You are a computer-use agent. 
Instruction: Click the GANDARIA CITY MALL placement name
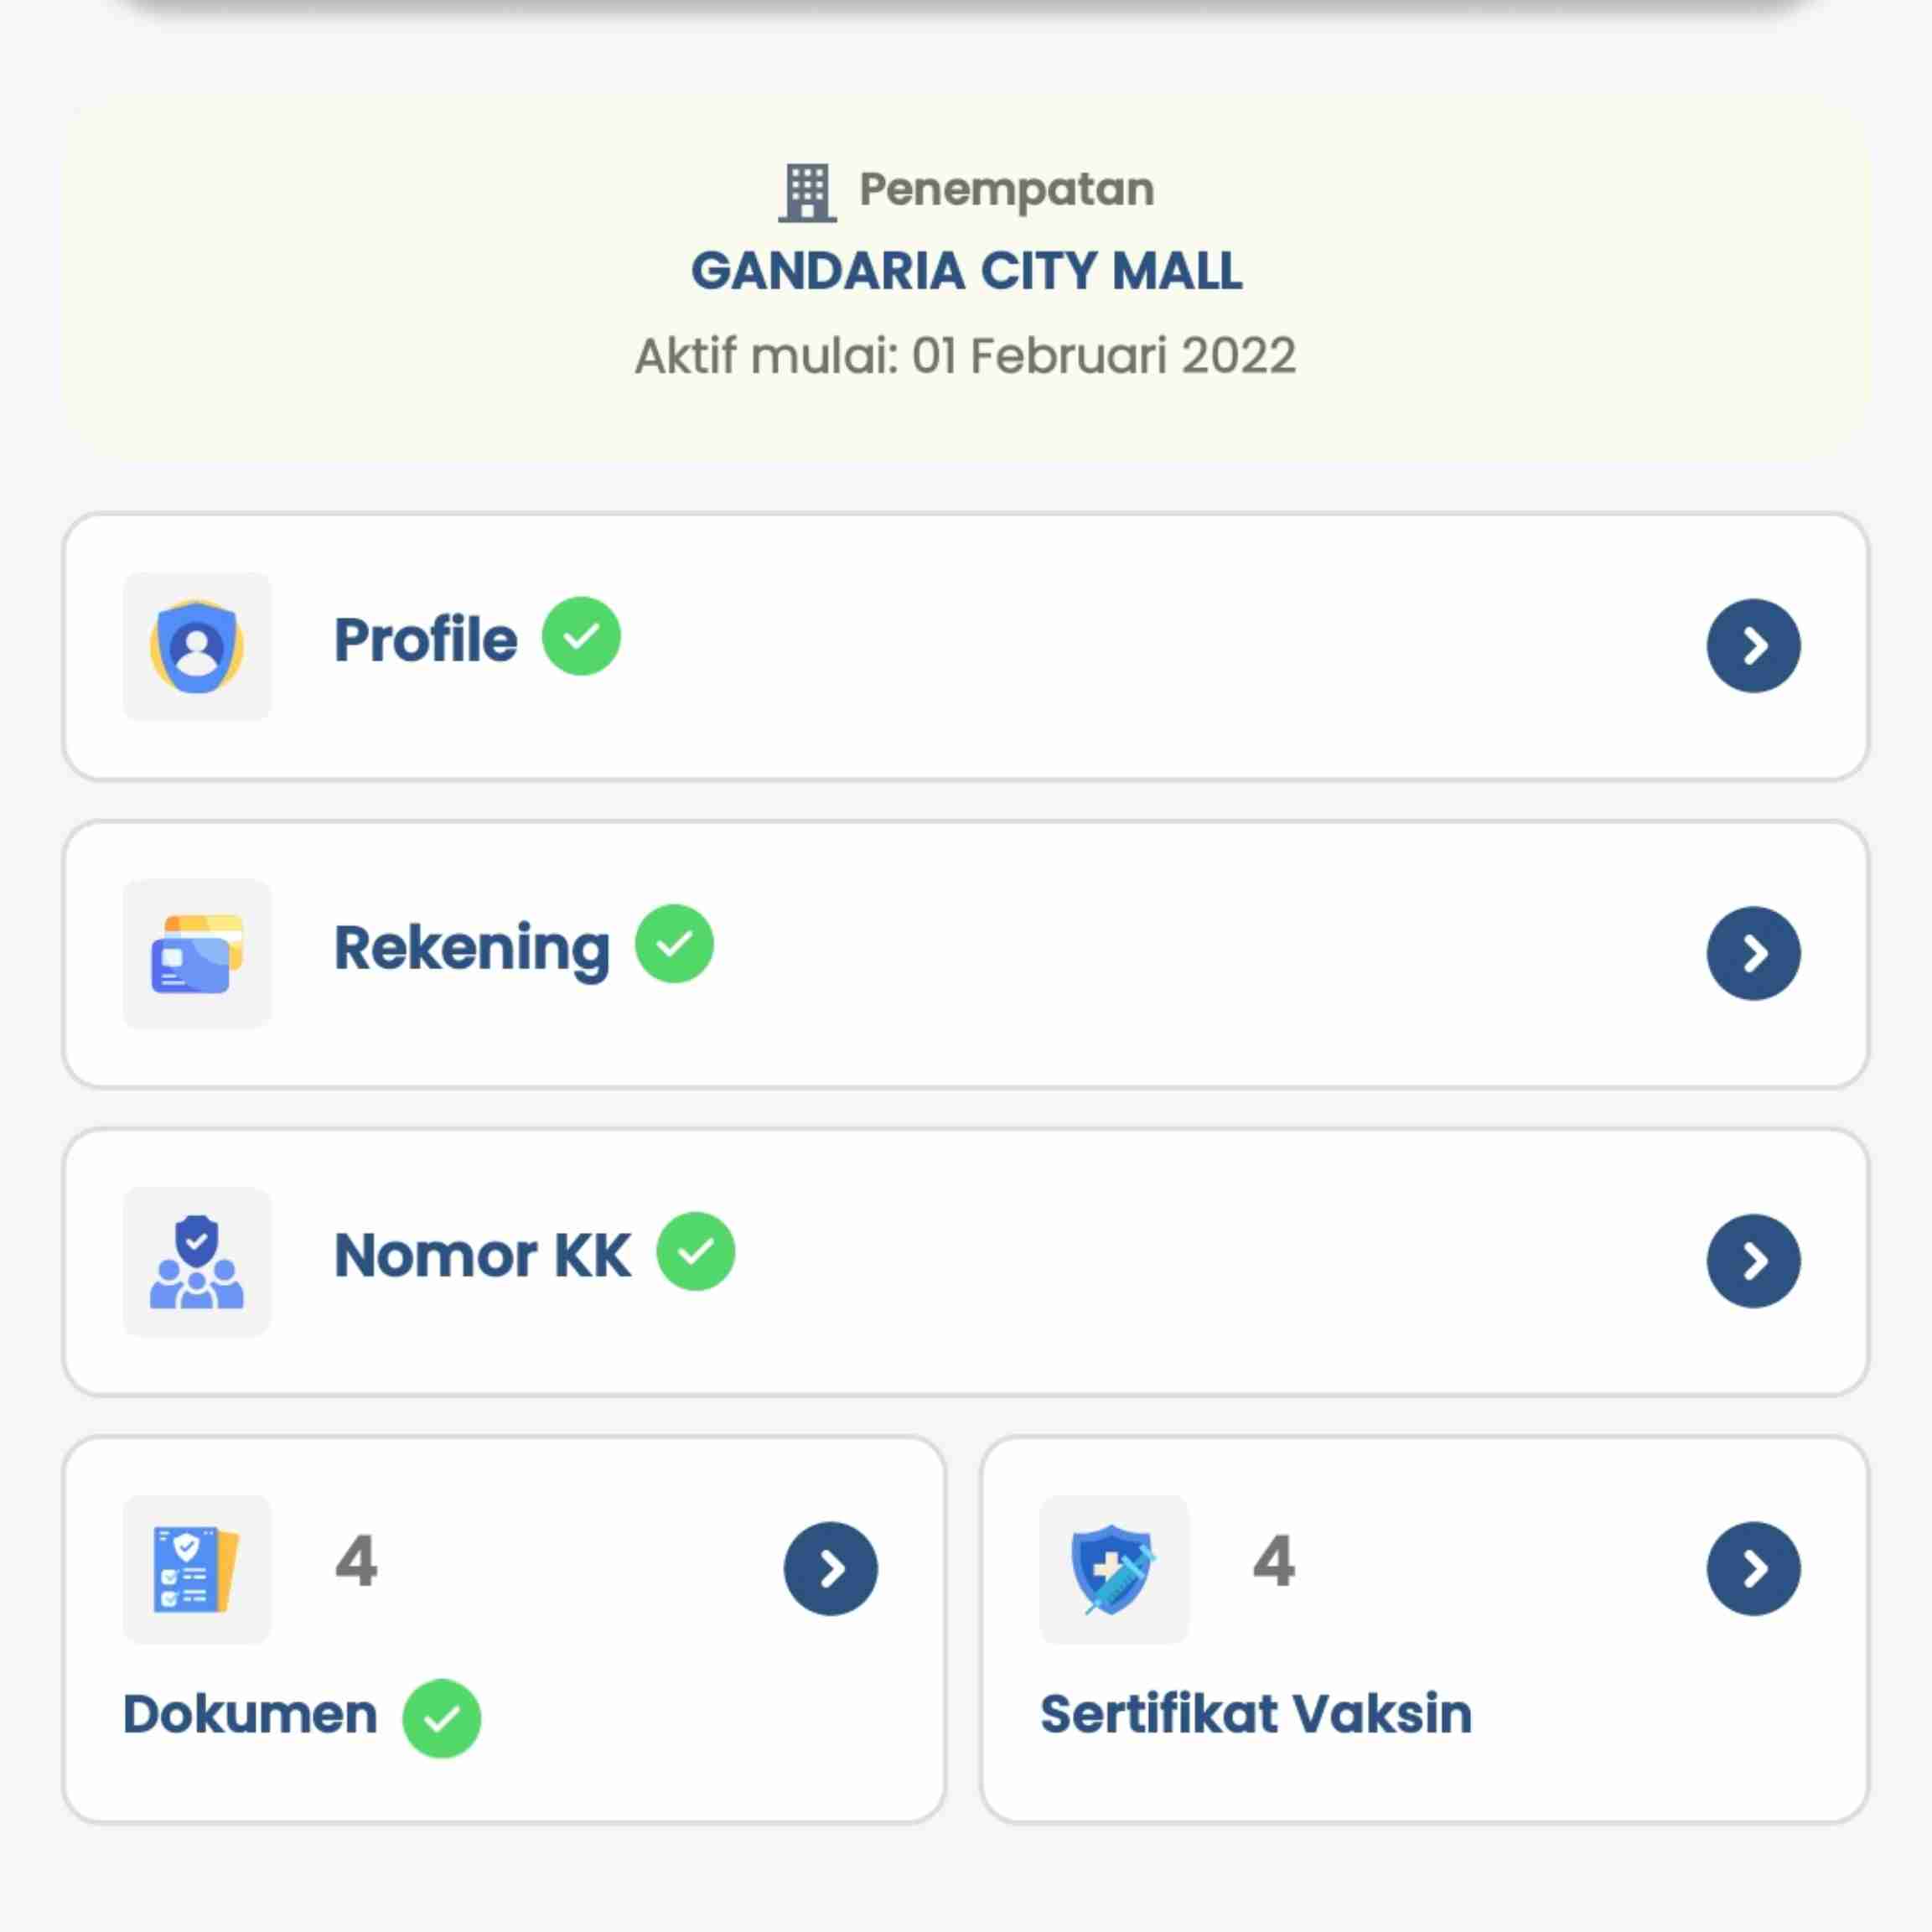(966, 271)
